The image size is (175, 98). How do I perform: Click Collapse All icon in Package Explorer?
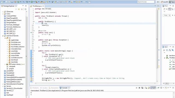click(x=25, y=9)
